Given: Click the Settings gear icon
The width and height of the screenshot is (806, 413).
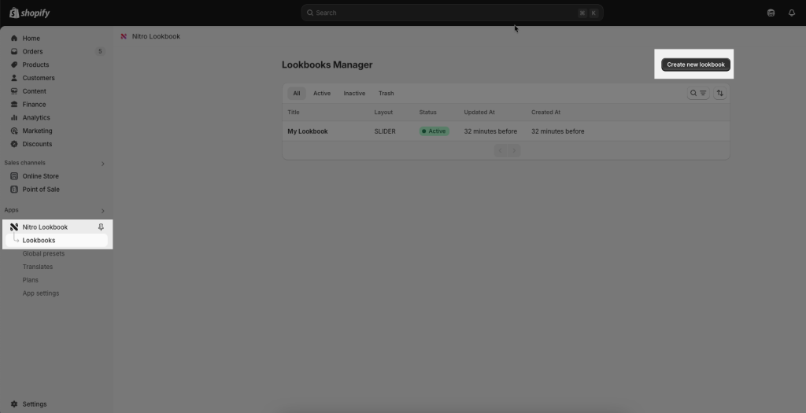Looking at the screenshot, I should pos(14,404).
